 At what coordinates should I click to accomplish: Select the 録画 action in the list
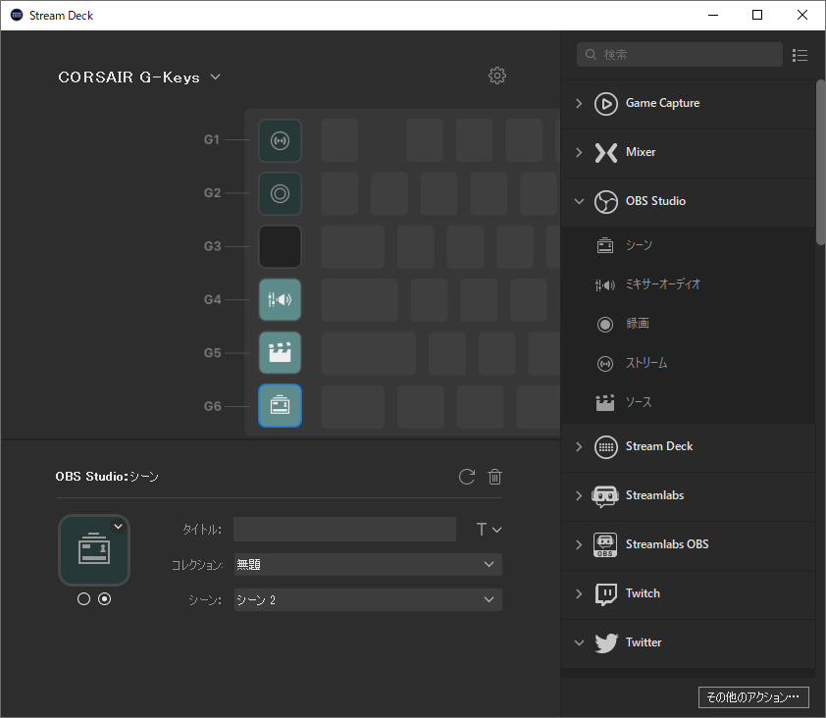point(688,324)
